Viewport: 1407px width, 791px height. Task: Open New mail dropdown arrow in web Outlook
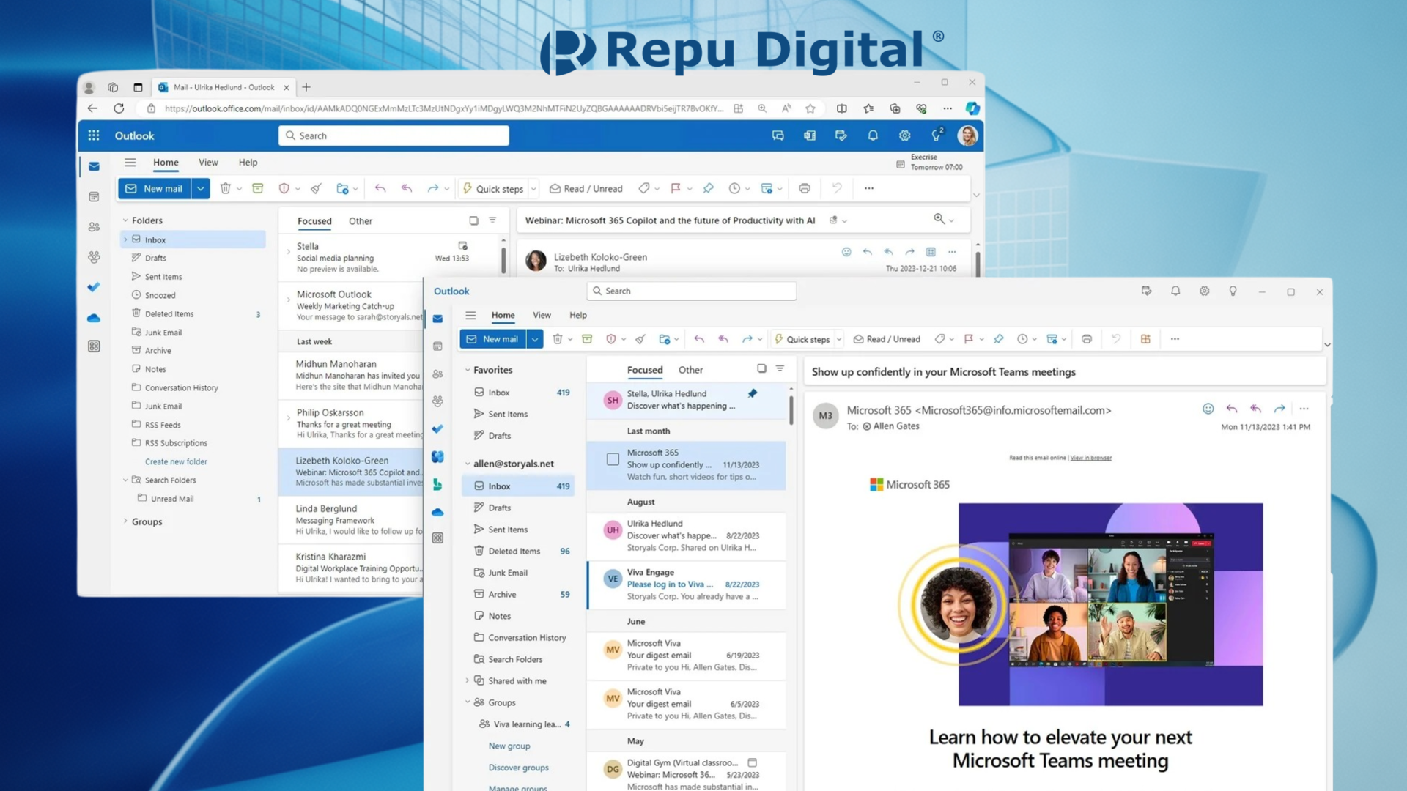[x=200, y=188]
